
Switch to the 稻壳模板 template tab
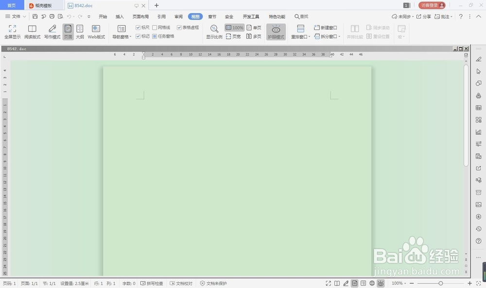[x=44, y=5]
